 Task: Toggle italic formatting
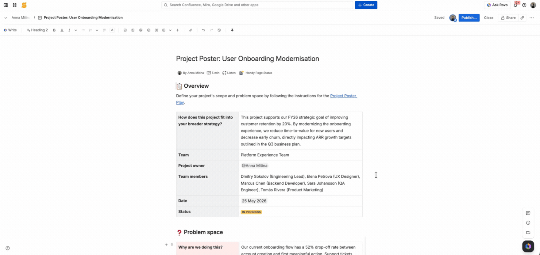point(69,30)
